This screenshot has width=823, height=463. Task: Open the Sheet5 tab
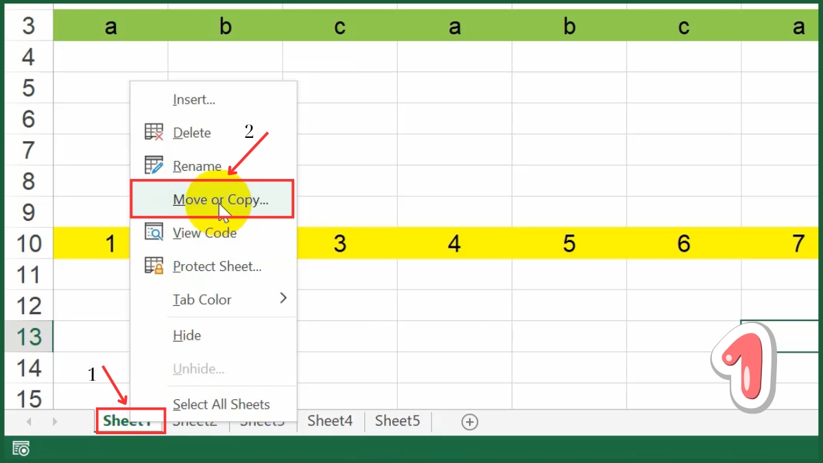397,420
